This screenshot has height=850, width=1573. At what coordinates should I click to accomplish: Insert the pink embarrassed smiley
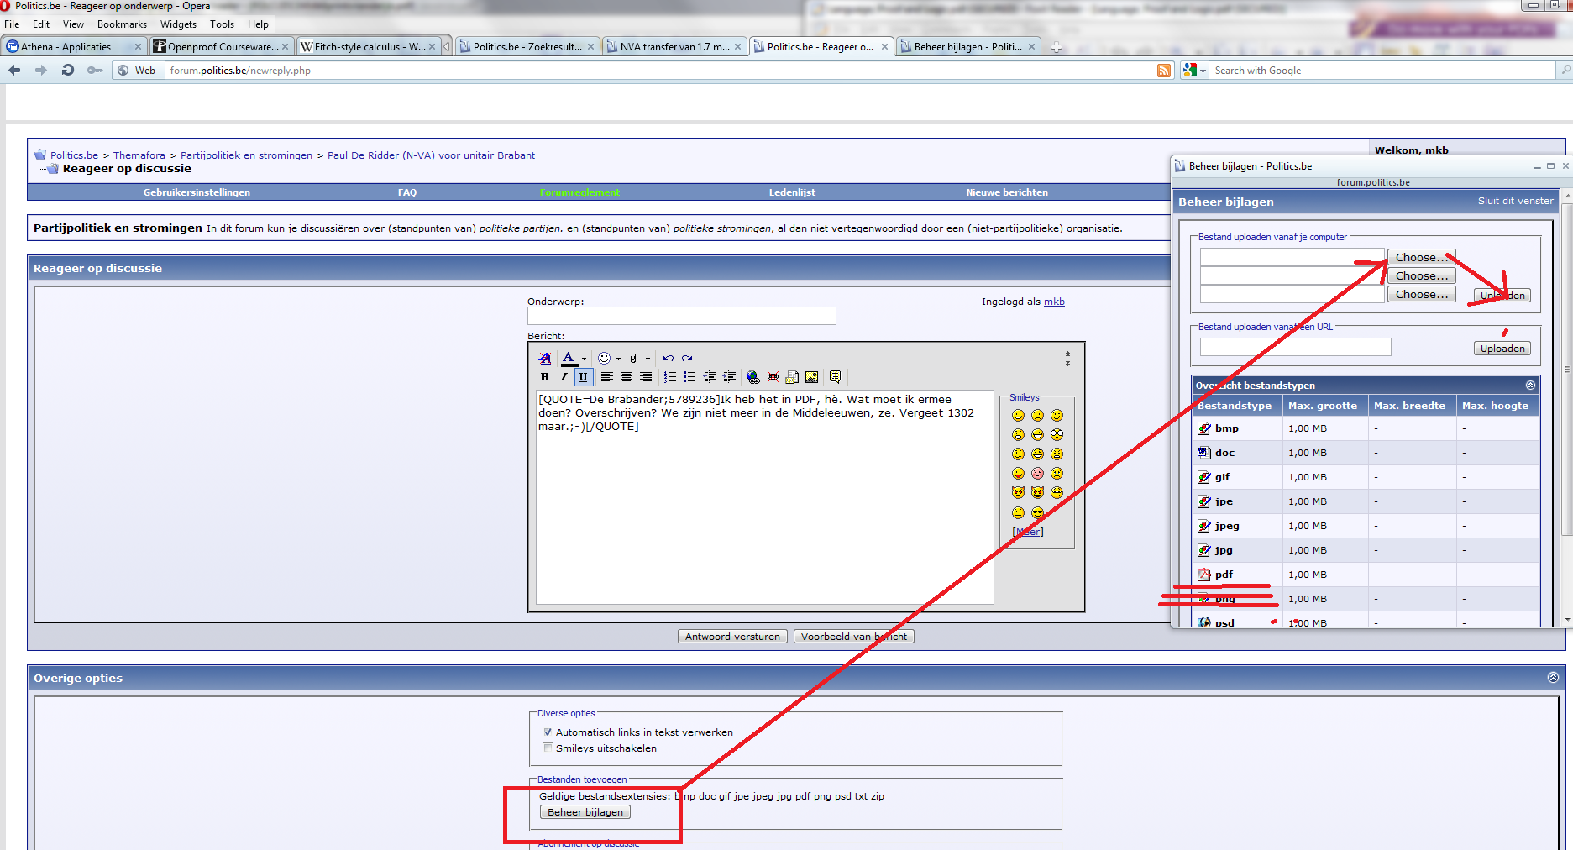(x=1037, y=474)
